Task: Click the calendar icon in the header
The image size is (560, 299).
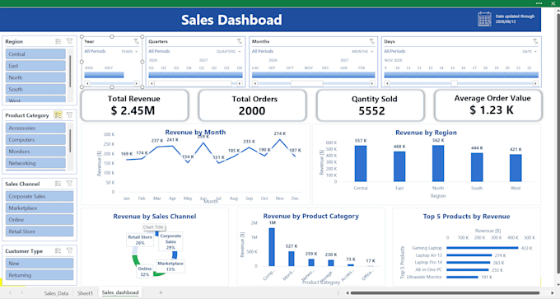Action: pyautogui.click(x=484, y=19)
